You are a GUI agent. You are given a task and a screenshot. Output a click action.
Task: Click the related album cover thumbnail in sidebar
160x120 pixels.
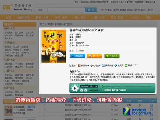pyautogui.click(x=9, y=111)
